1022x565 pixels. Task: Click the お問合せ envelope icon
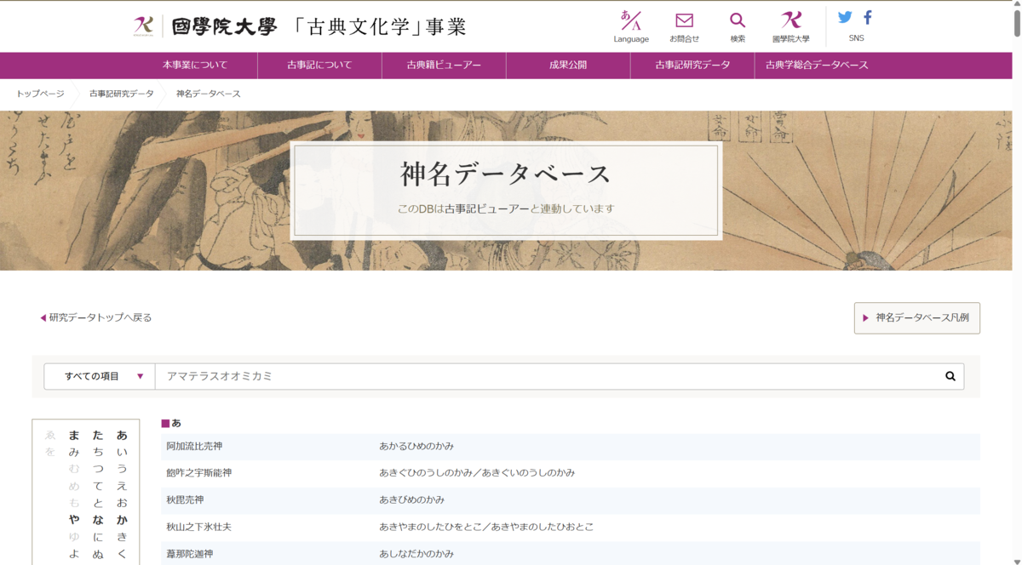[684, 20]
